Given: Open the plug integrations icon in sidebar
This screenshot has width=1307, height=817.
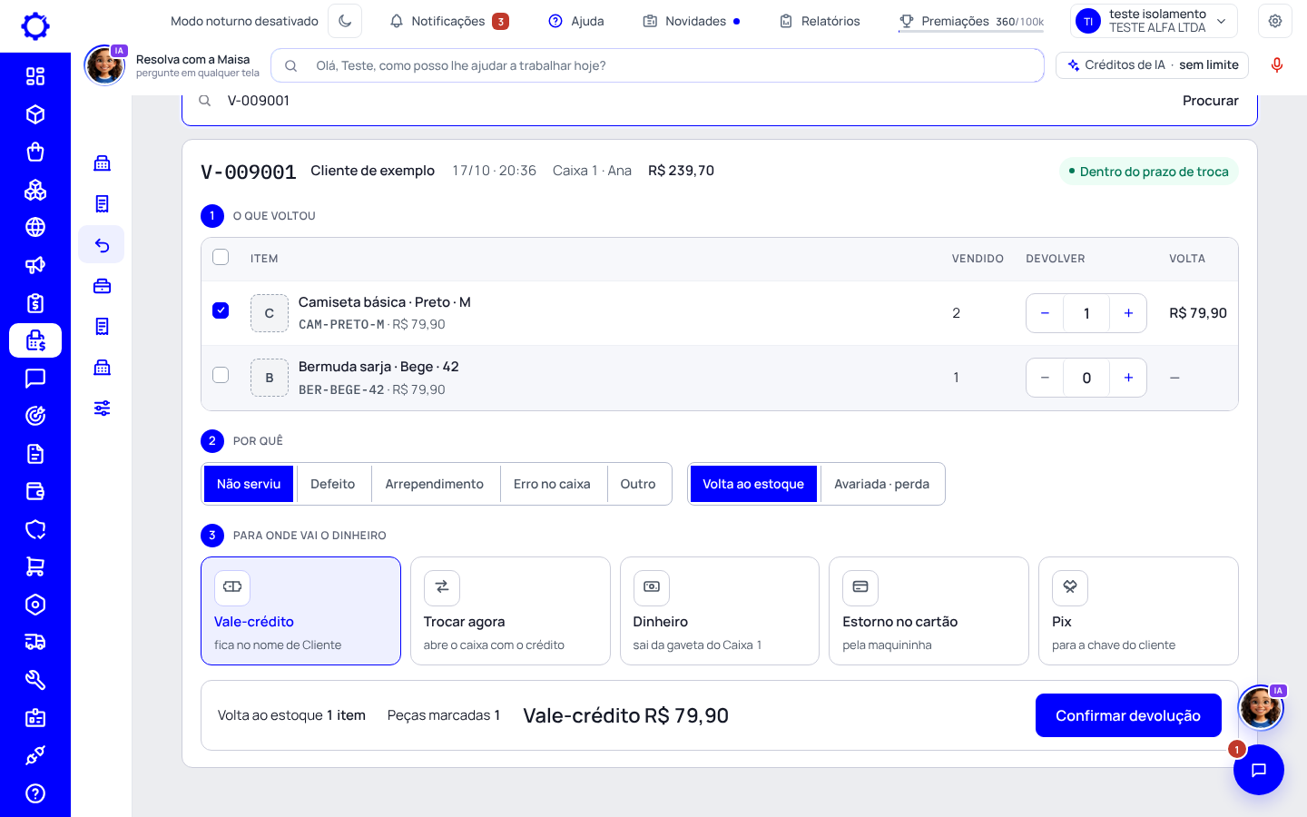Looking at the screenshot, I should 35,755.
